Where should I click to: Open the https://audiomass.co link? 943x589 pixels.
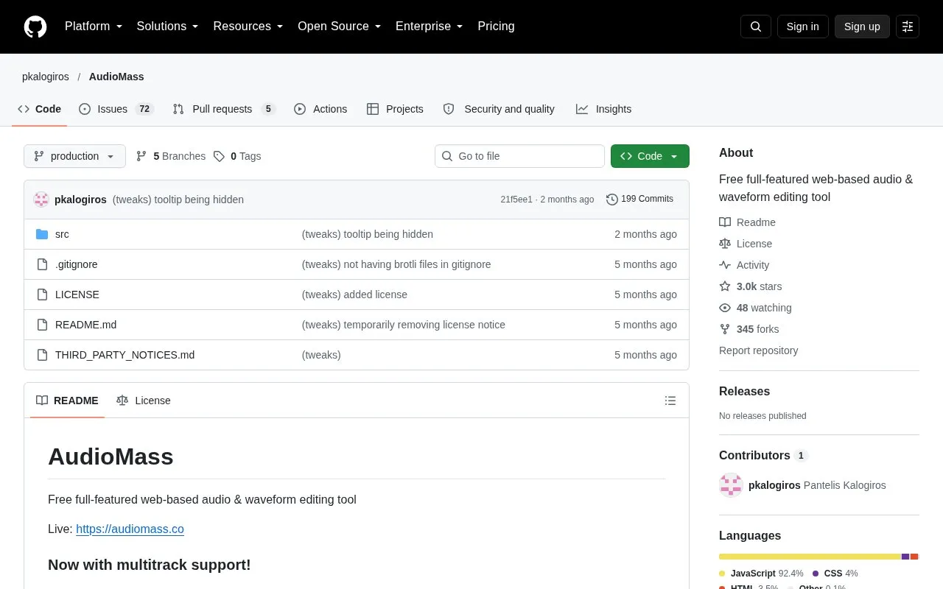pyautogui.click(x=130, y=529)
